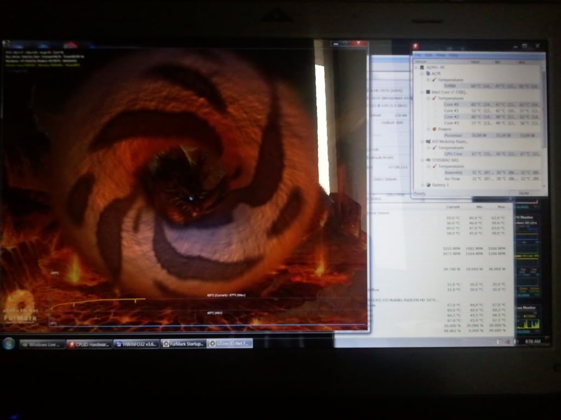Select the Battery 1 icon

pyautogui.click(x=428, y=185)
